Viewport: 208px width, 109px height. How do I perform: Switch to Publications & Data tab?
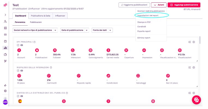41,16
